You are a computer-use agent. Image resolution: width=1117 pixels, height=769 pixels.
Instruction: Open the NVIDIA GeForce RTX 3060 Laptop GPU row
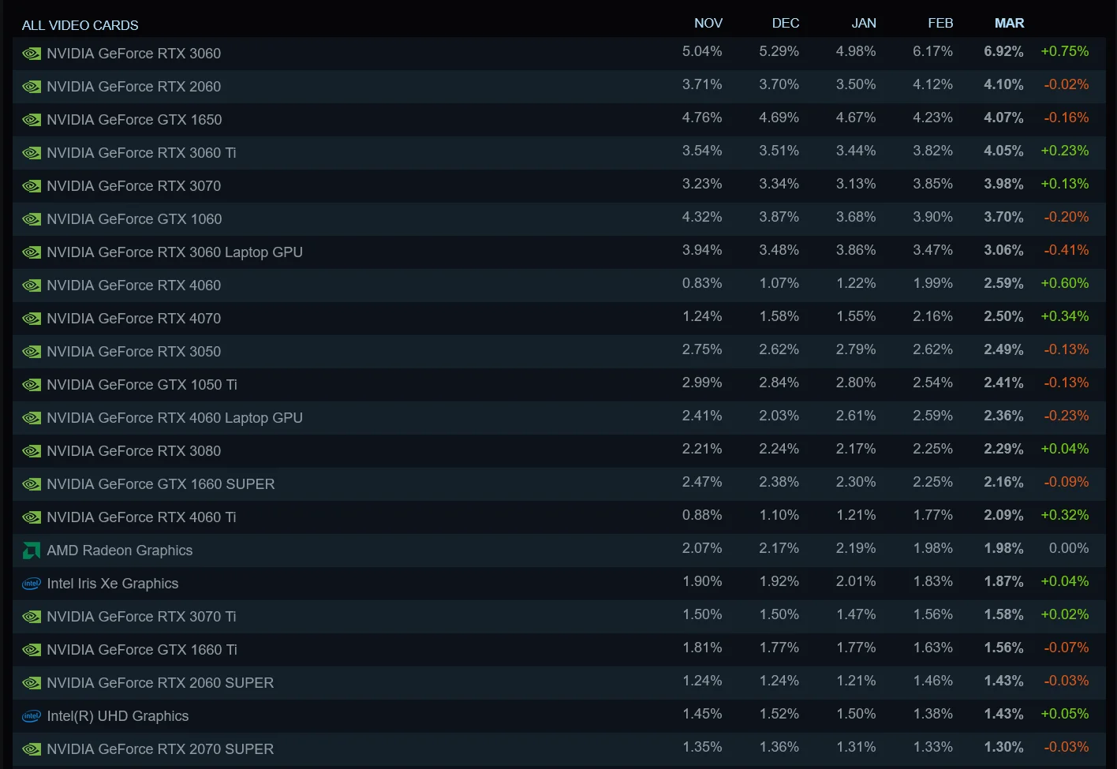click(x=558, y=252)
